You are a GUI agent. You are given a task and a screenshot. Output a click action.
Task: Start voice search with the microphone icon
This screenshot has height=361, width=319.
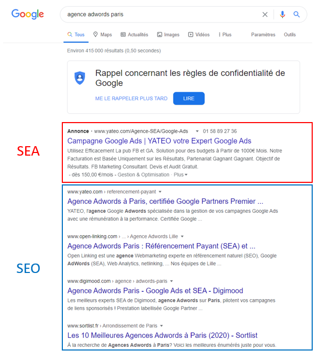pyautogui.click(x=282, y=15)
